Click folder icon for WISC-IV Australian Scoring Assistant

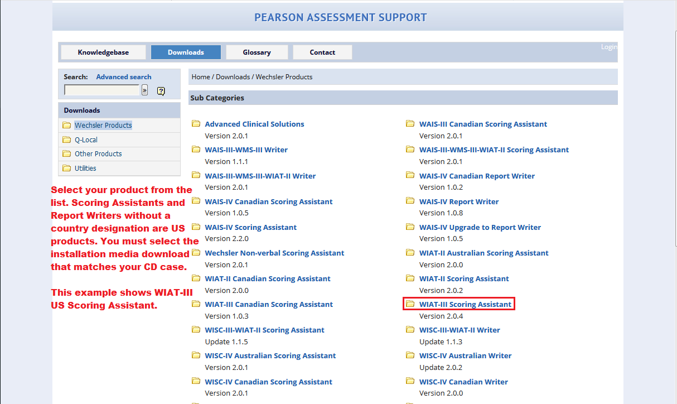coord(196,355)
